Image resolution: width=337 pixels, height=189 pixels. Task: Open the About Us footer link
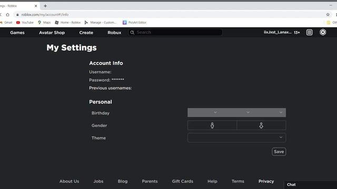tap(69, 181)
